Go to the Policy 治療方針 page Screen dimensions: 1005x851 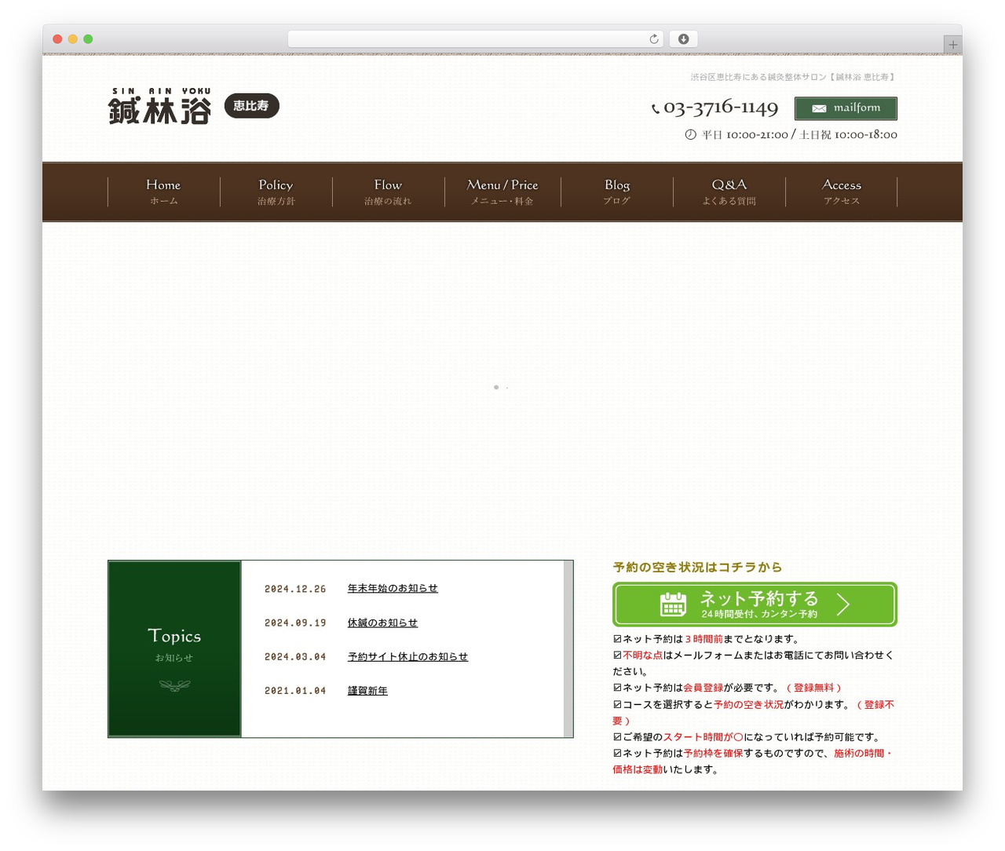276,192
